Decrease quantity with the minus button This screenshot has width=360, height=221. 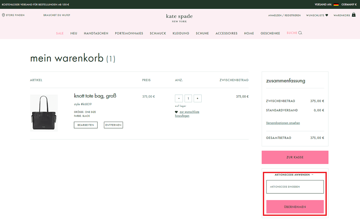179,98
